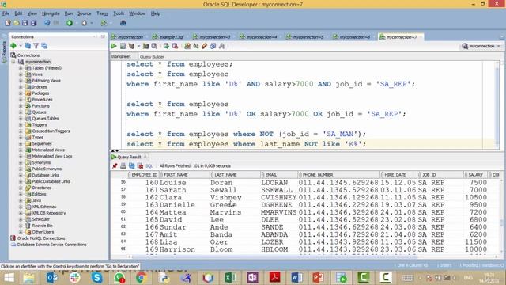Click the Filter funnel icon in Connections panel
This screenshot has height=285, width=506.
click(36, 46)
